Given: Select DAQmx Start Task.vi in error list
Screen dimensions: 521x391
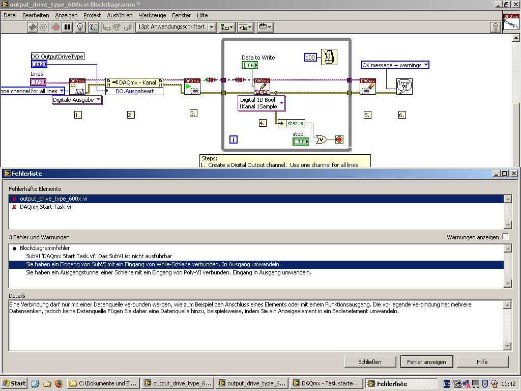Looking at the screenshot, I should tap(256, 207).
